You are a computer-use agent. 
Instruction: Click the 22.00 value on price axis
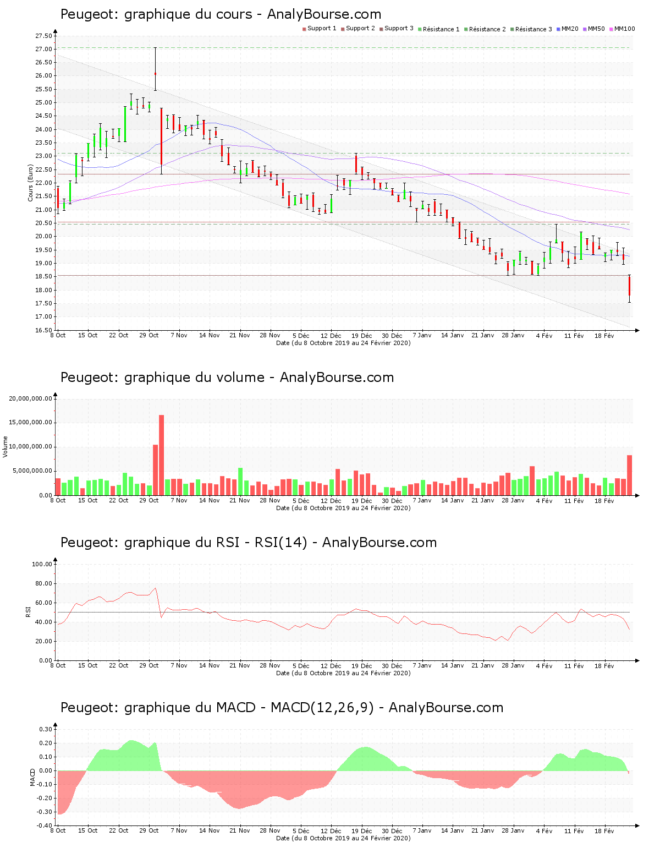click(43, 183)
